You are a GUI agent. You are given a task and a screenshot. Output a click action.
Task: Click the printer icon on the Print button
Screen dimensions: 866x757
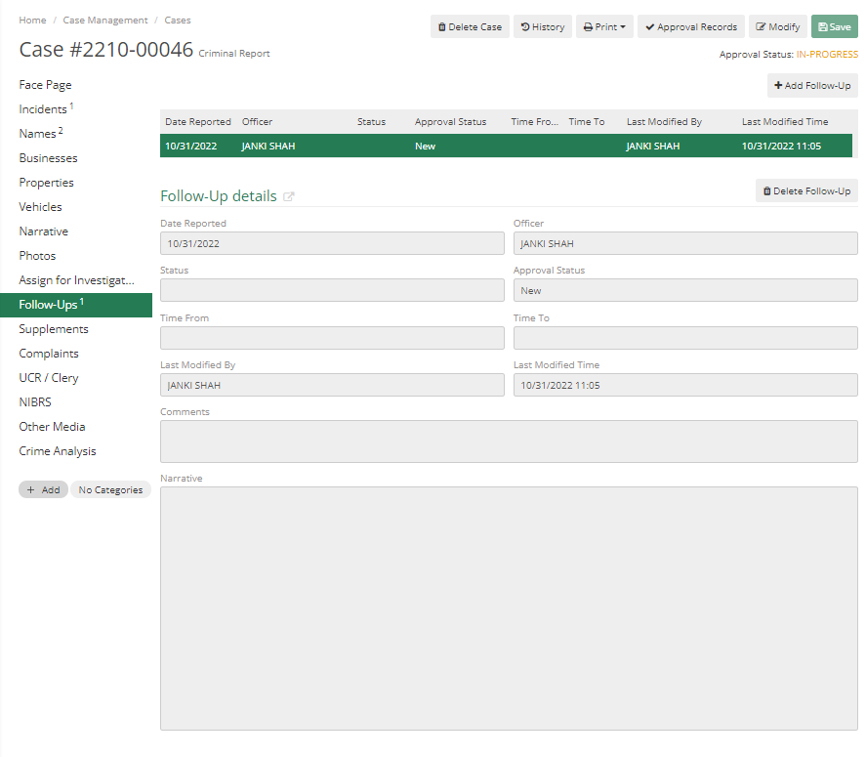pyautogui.click(x=588, y=26)
